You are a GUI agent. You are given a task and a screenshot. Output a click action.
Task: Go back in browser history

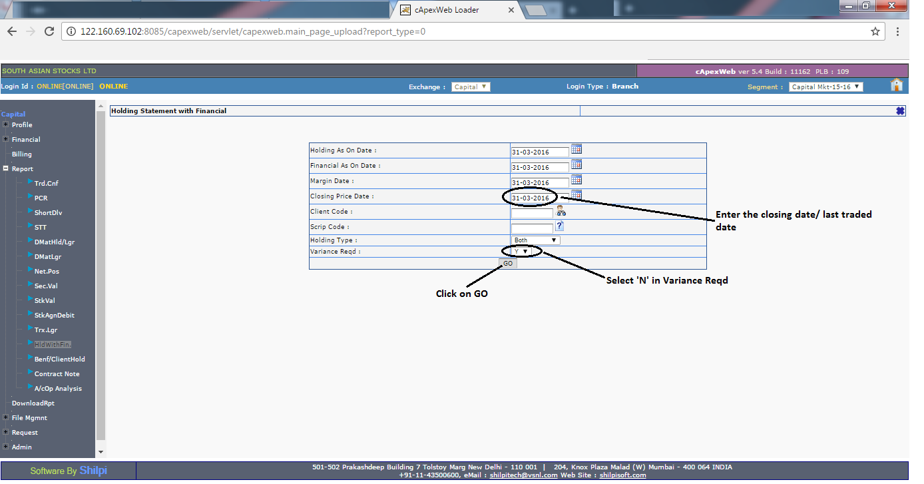click(12, 31)
